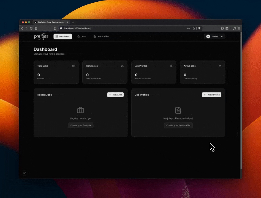Click the browser home icon

click(36, 28)
